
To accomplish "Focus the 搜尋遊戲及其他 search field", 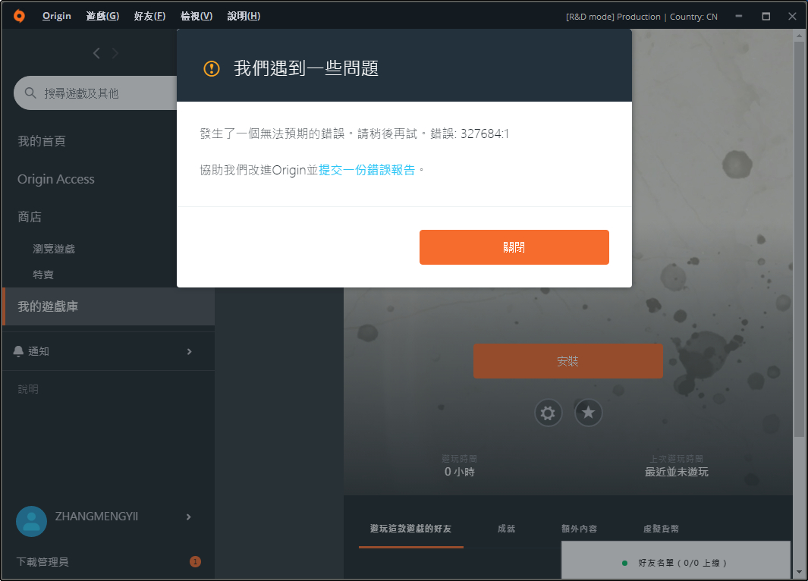I will [96, 93].
